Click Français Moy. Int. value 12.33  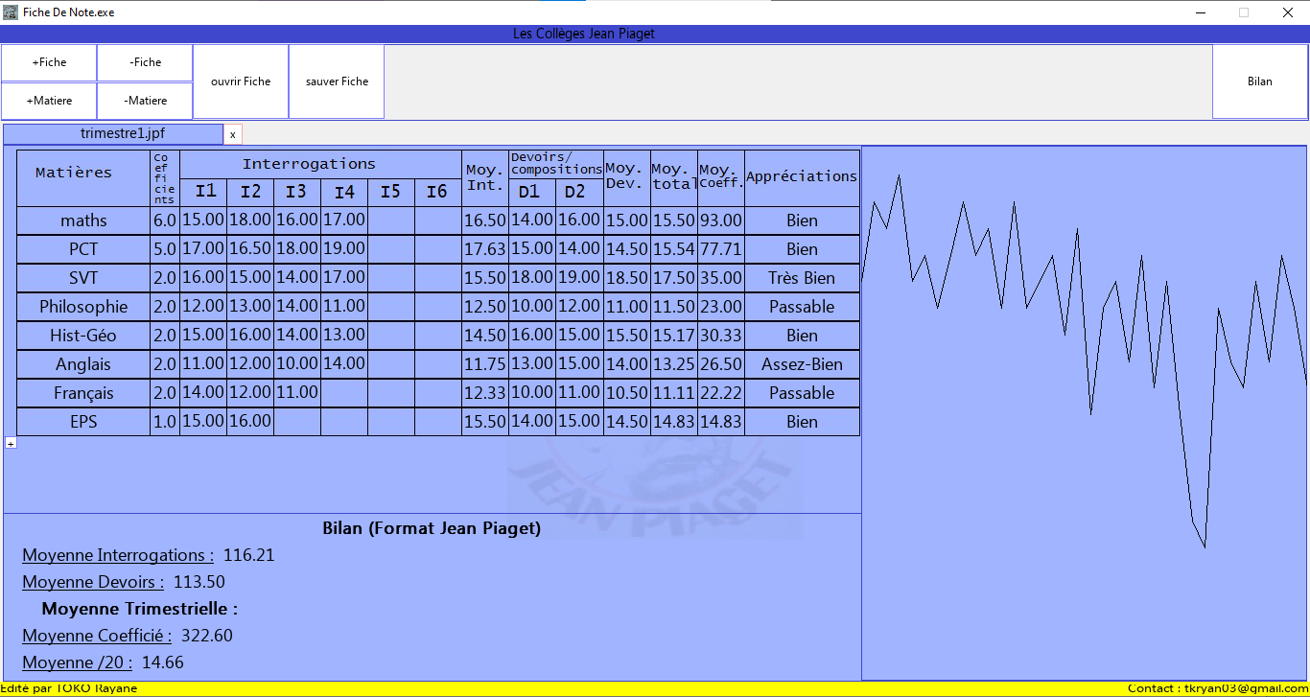point(485,393)
